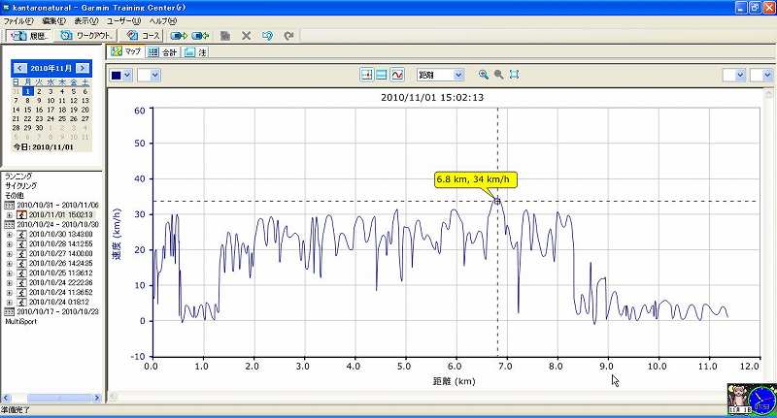Viewport: 777px width, 418px height.
Task: Open the ヘルプ menu
Action: tap(163, 21)
